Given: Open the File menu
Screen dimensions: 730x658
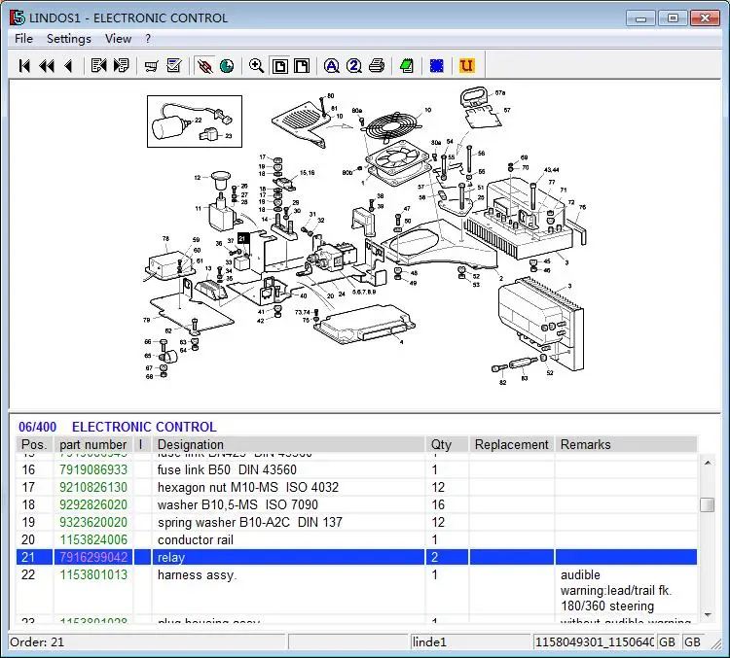Looking at the screenshot, I should pyautogui.click(x=23, y=39).
